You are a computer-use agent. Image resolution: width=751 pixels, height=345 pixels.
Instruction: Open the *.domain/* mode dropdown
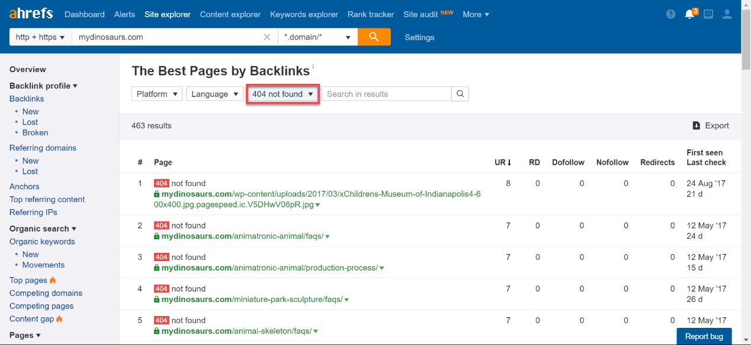click(317, 37)
